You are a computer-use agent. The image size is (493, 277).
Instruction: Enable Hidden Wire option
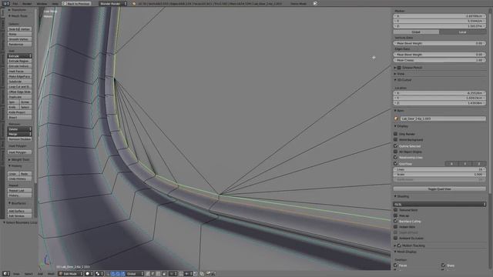click(x=395, y=227)
